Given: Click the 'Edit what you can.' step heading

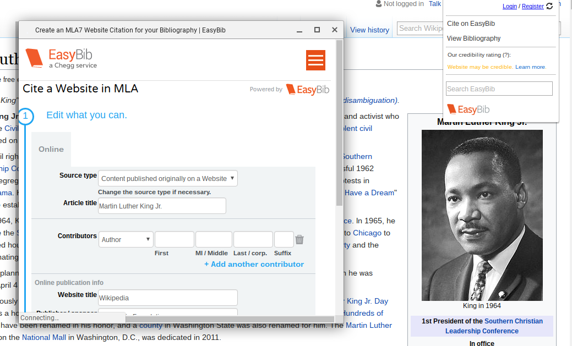Looking at the screenshot, I should point(86,115).
